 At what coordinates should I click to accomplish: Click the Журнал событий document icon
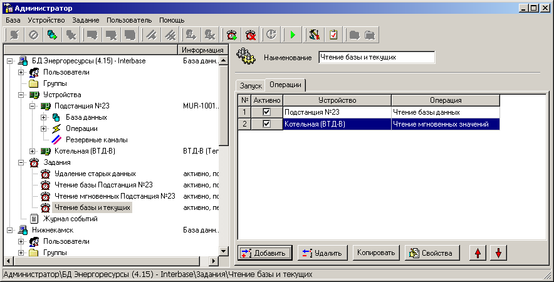click(34, 219)
